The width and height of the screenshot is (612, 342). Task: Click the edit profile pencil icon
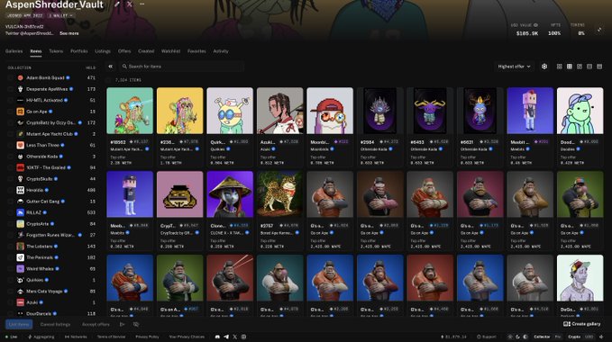point(116,4)
